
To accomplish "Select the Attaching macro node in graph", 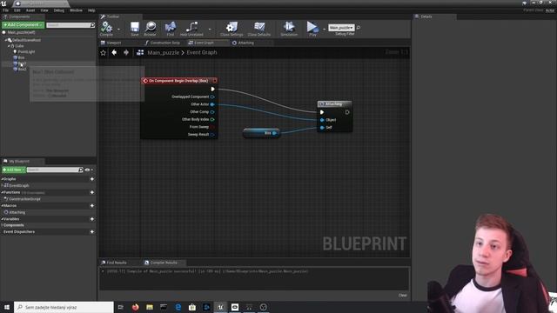I will [334, 104].
